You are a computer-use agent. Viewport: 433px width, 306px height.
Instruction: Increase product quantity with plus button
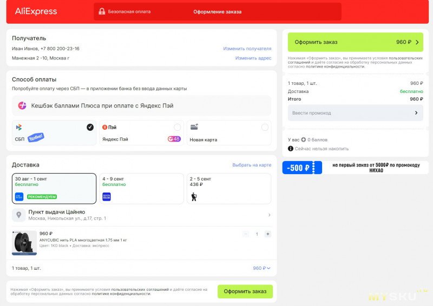(x=267, y=234)
